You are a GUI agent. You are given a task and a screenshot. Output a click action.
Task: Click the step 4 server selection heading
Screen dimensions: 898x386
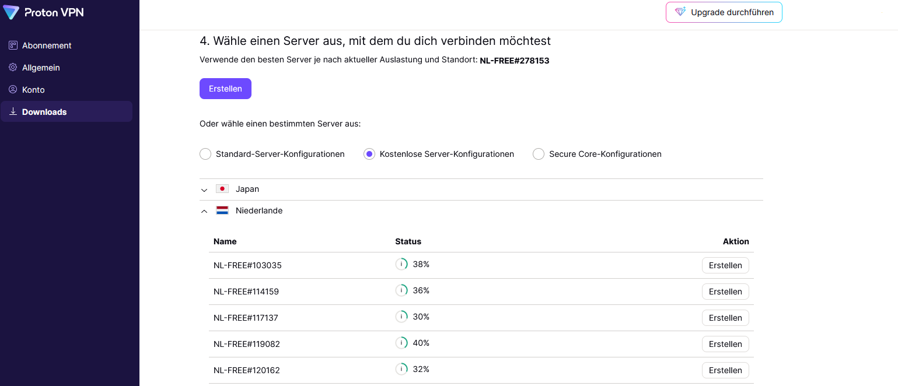(375, 41)
